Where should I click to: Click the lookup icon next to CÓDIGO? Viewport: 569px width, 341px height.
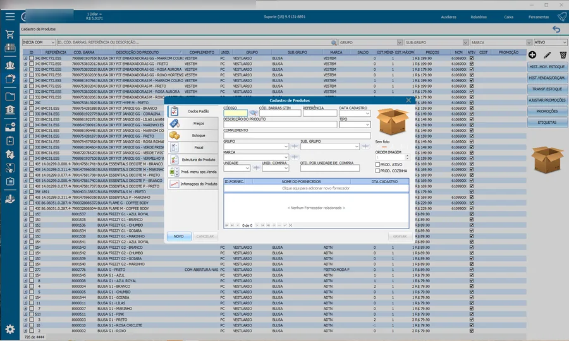point(254,114)
